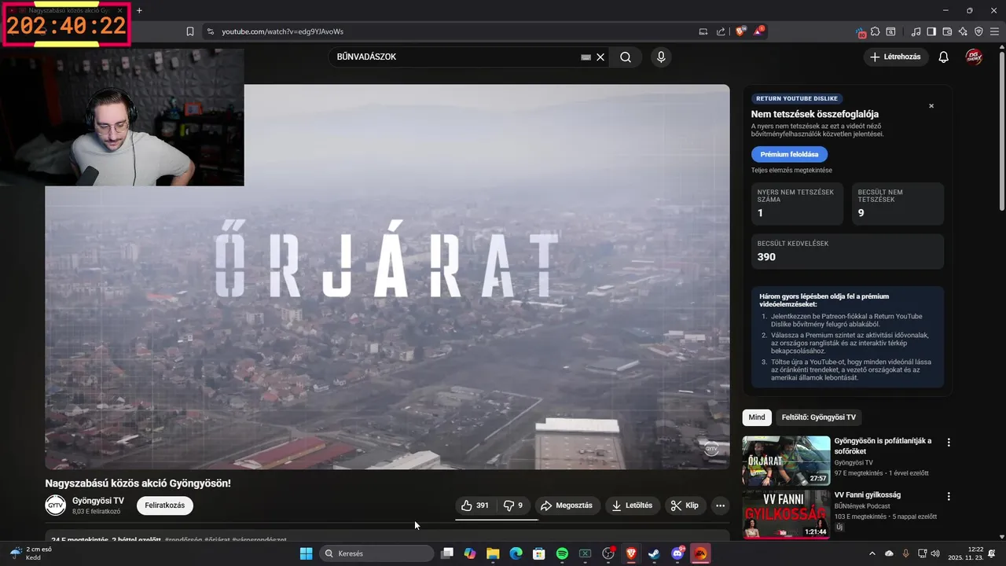1006x566 pixels.
Task: Click the Brave Shields lion icon
Action: pyautogui.click(x=740, y=31)
